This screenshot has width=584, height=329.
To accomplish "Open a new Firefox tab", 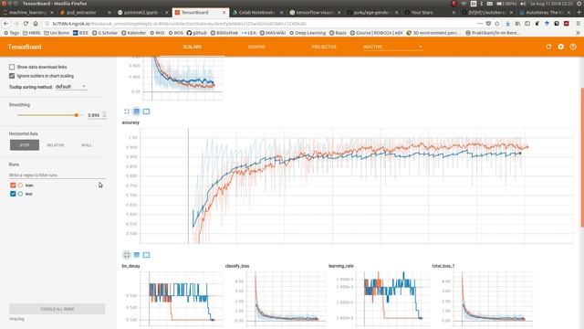I will [x=579, y=12].
